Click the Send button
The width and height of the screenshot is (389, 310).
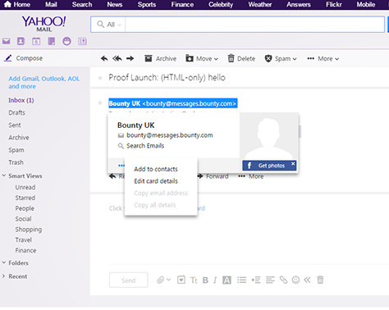[x=129, y=280]
